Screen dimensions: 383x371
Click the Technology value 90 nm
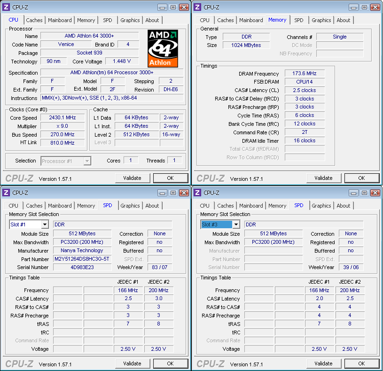click(54, 61)
